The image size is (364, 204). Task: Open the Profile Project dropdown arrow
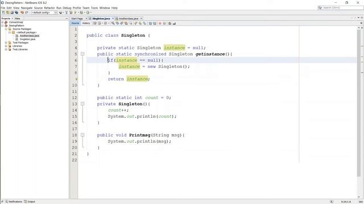click(91, 12)
